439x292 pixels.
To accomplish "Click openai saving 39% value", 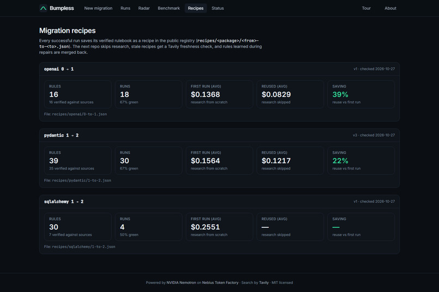I will tap(340, 95).
